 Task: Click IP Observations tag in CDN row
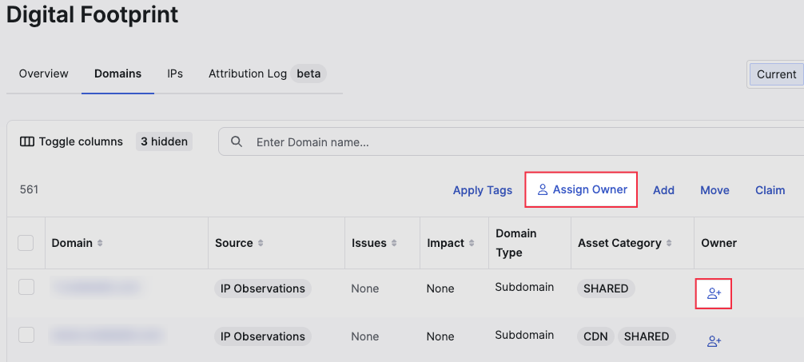[x=262, y=336]
